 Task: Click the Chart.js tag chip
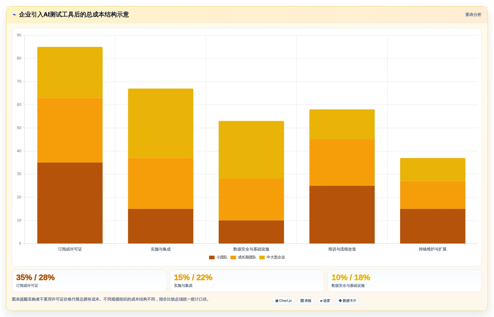(x=284, y=301)
